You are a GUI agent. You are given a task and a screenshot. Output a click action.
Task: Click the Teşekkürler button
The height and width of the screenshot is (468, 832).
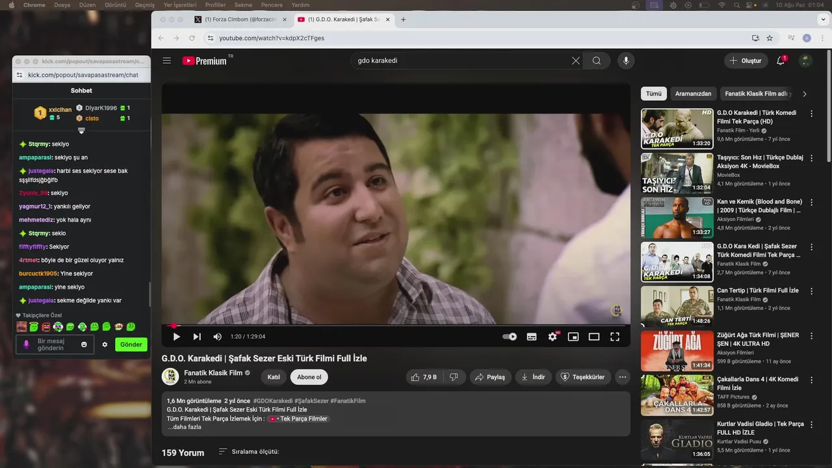click(582, 377)
